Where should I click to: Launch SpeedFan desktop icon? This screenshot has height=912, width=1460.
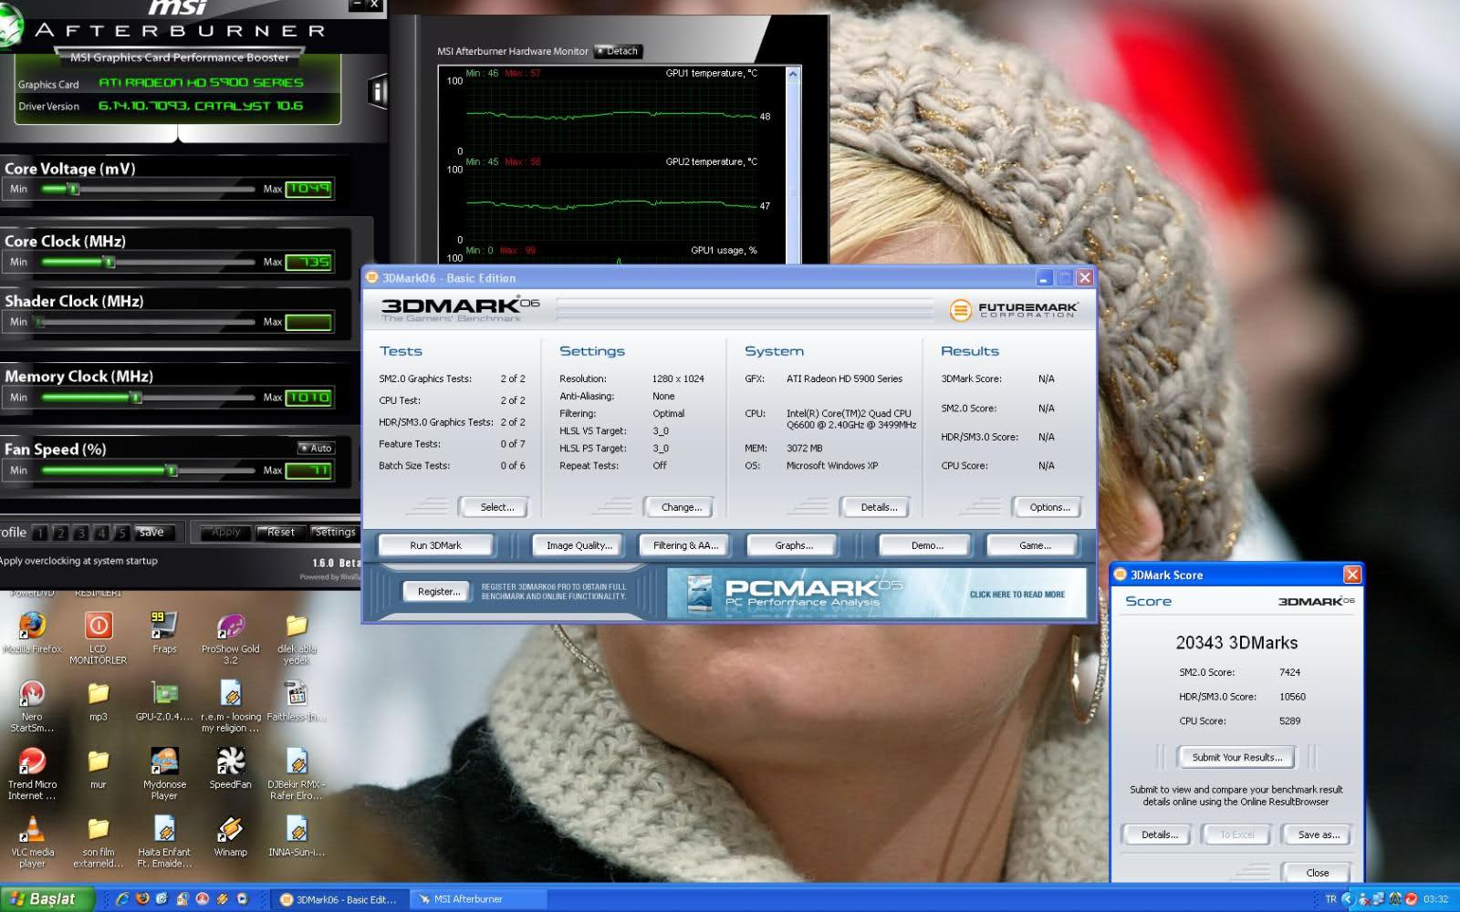(x=230, y=768)
